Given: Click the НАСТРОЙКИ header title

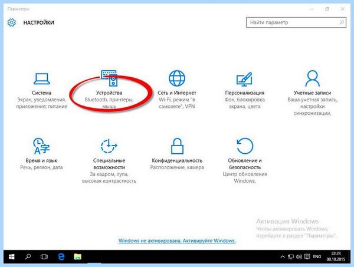Looking at the screenshot, I should 38,22.
